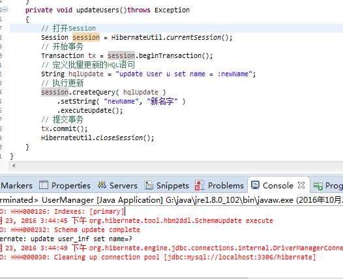Click the Snippets tab icon
This screenshot has width=343, height=279.
[149, 185]
